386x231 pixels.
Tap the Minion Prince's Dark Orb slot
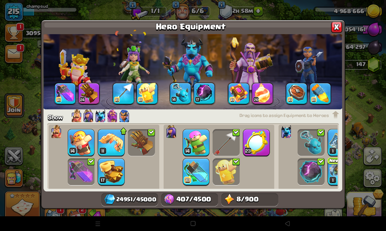pyautogui.click(x=204, y=93)
